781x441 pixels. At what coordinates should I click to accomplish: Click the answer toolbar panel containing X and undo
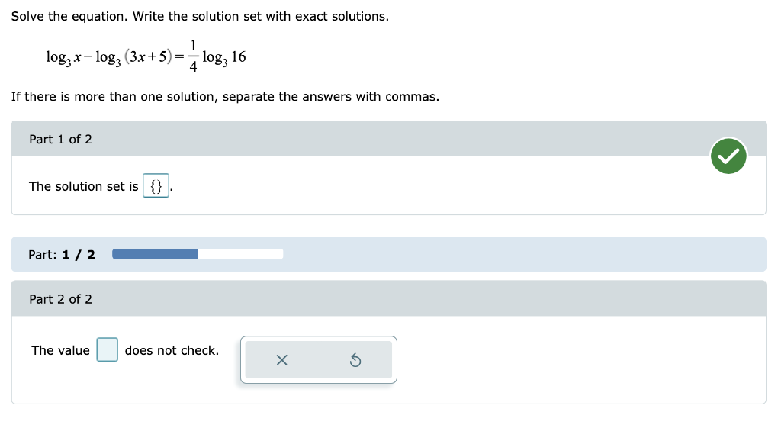pos(318,359)
